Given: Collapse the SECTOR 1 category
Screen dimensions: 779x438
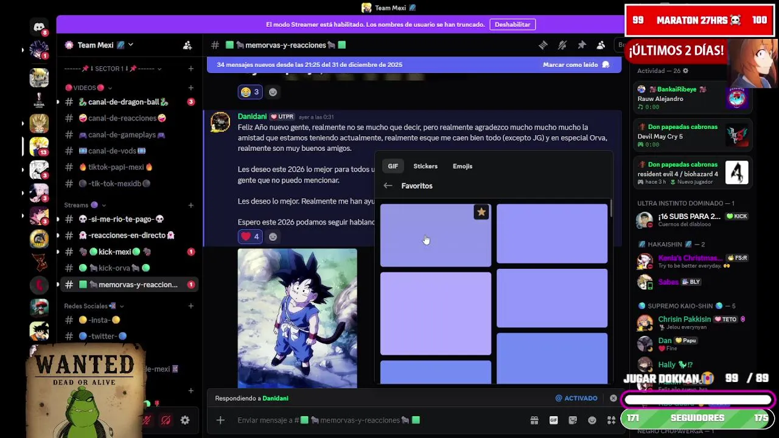Looking at the screenshot, I should [x=113, y=69].
